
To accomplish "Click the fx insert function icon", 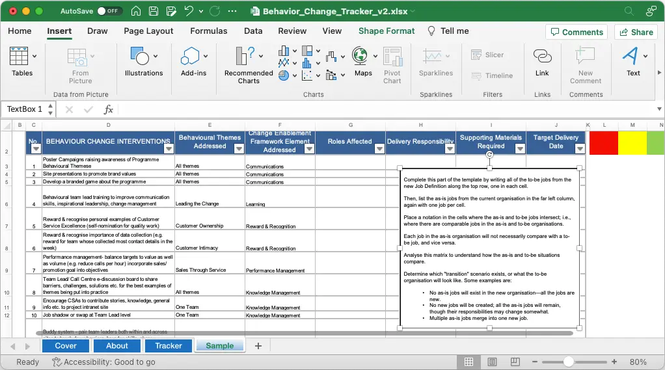I will coord(108,109).
